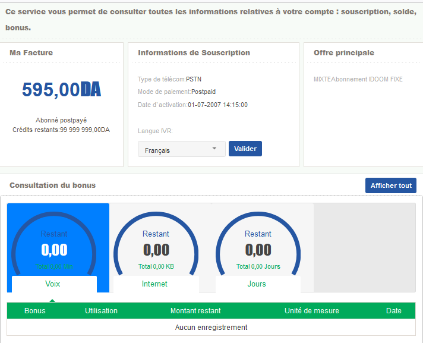Click the Date column header
Image resolution: width=423 pixels, height=343 pixels.
click(393, 311)
